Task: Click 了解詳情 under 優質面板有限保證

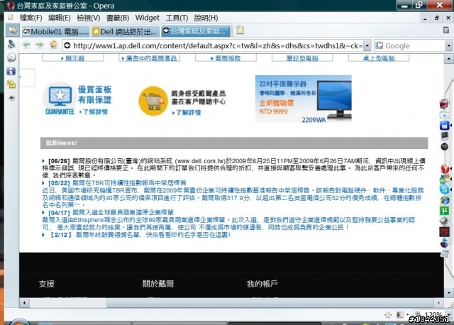Action: tap(94, 112)
